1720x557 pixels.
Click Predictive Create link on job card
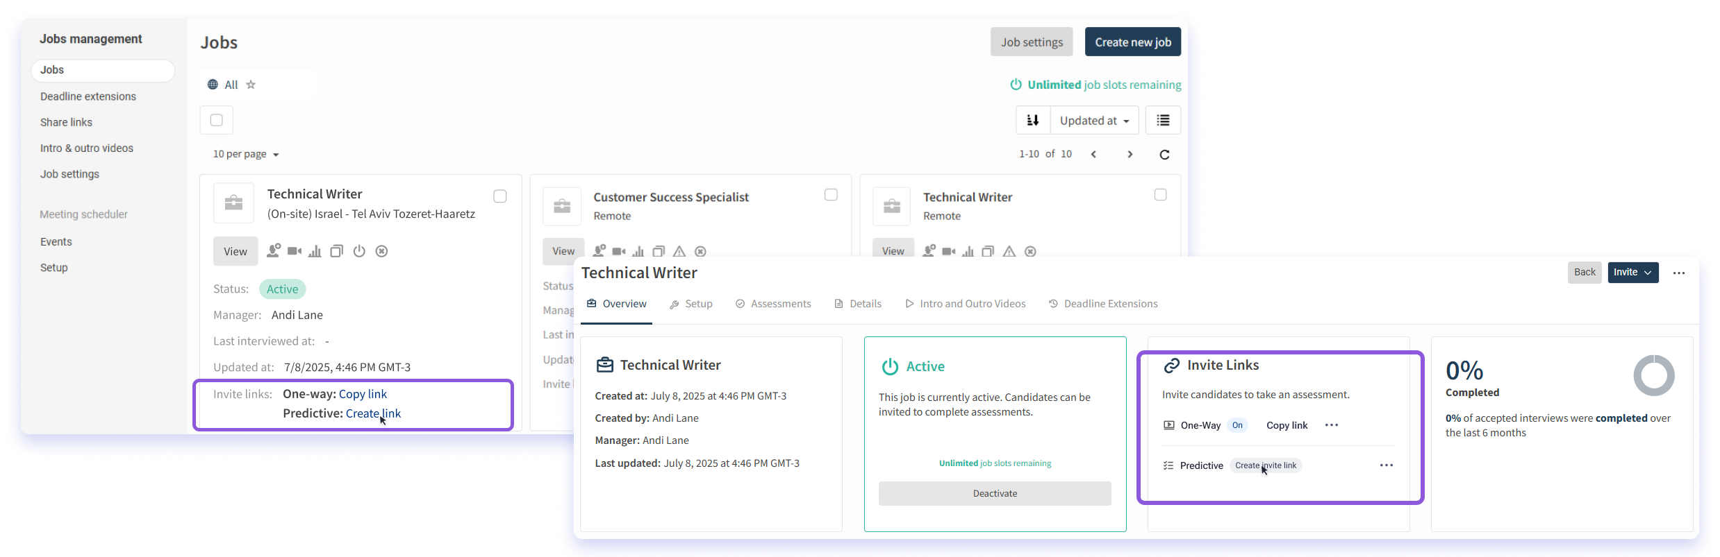pos(373,413)
